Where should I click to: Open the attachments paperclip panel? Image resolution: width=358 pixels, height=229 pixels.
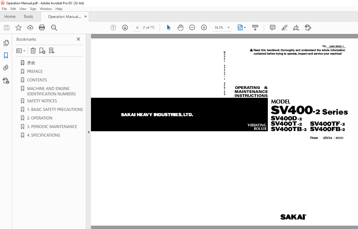point(6,68)
